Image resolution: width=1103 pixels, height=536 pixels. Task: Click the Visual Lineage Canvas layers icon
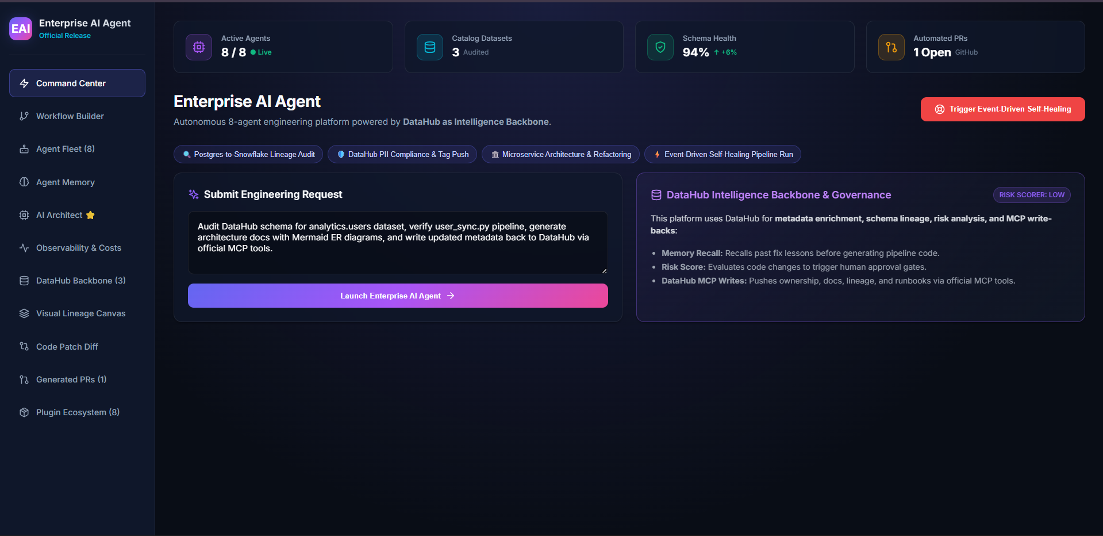pyautogui.click(x=24, y=313)
